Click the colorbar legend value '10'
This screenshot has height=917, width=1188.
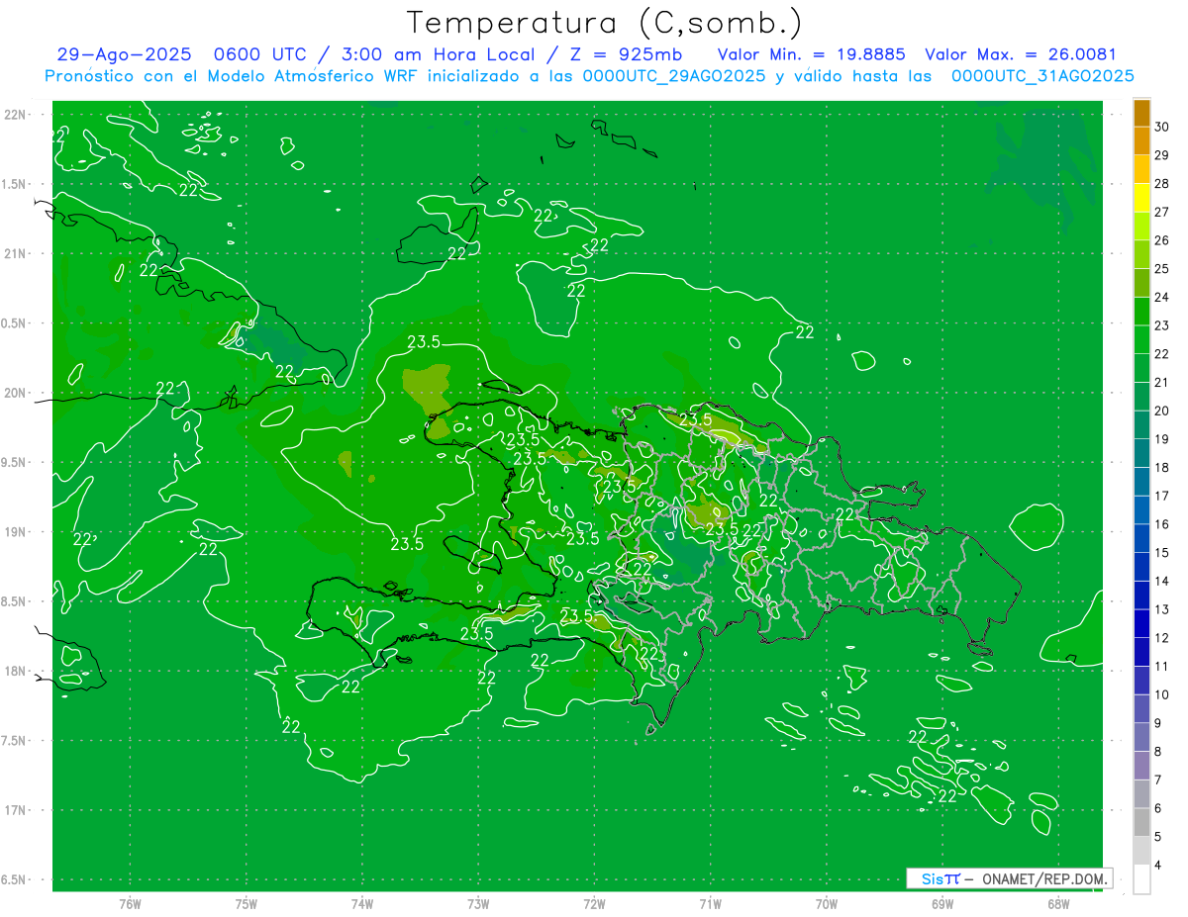coord(1162,694)
